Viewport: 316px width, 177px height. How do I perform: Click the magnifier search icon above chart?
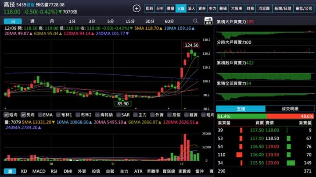pyautogui.click(x=195, y=21)
